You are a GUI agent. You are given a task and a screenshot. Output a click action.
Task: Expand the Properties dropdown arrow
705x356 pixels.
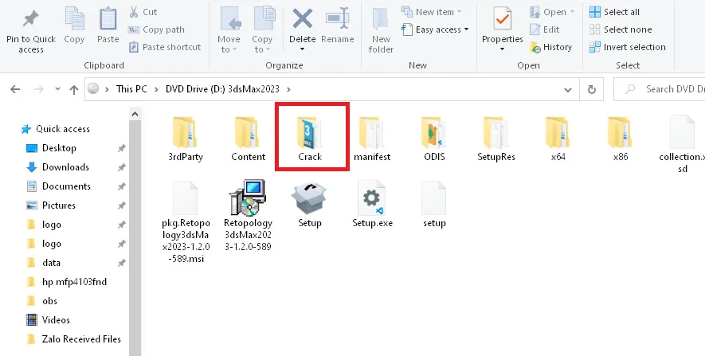tap(502, 49)
